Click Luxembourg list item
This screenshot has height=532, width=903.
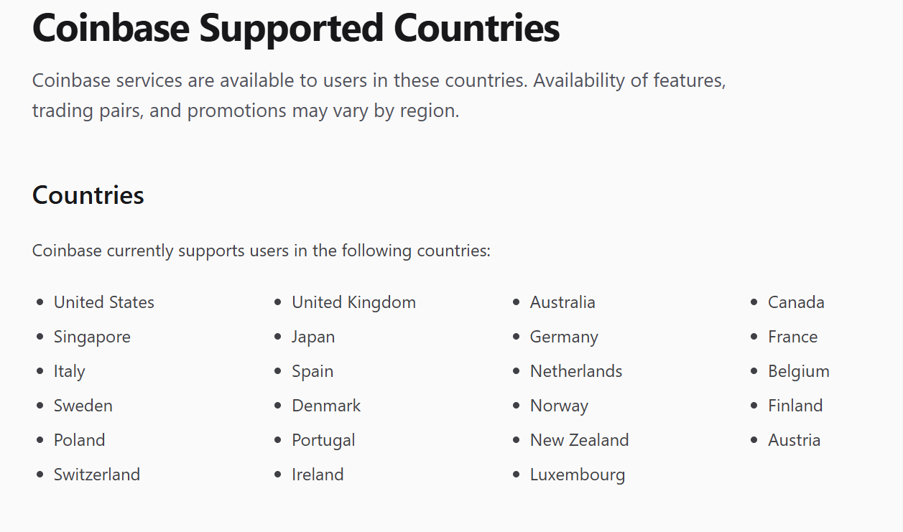(578, 475)
